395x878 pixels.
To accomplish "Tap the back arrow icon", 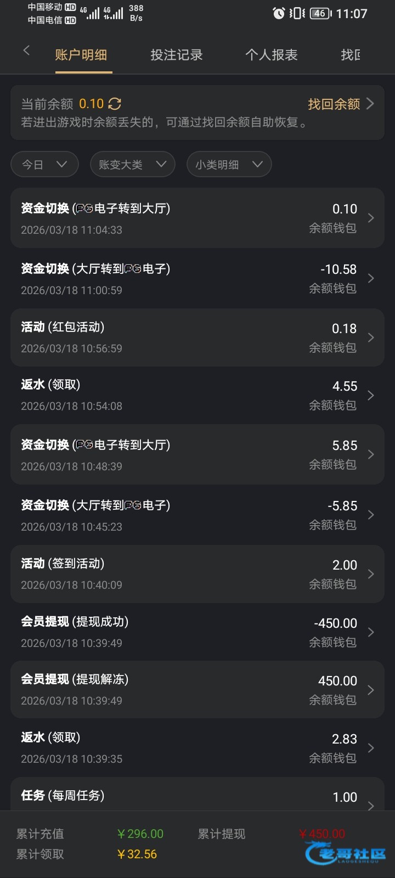I will [26, 51].
